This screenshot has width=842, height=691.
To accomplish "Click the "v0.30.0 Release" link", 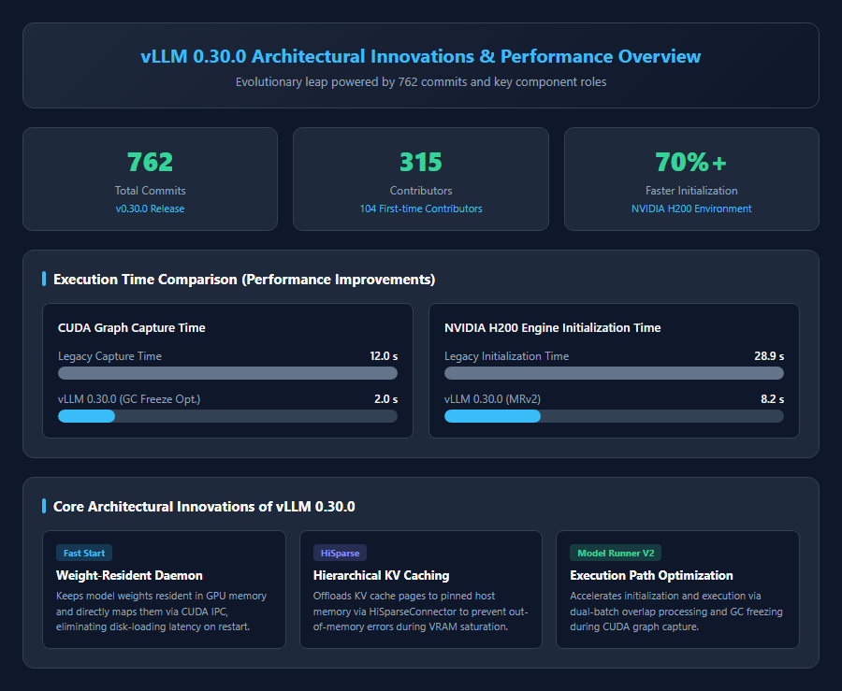I will (150, 209).
